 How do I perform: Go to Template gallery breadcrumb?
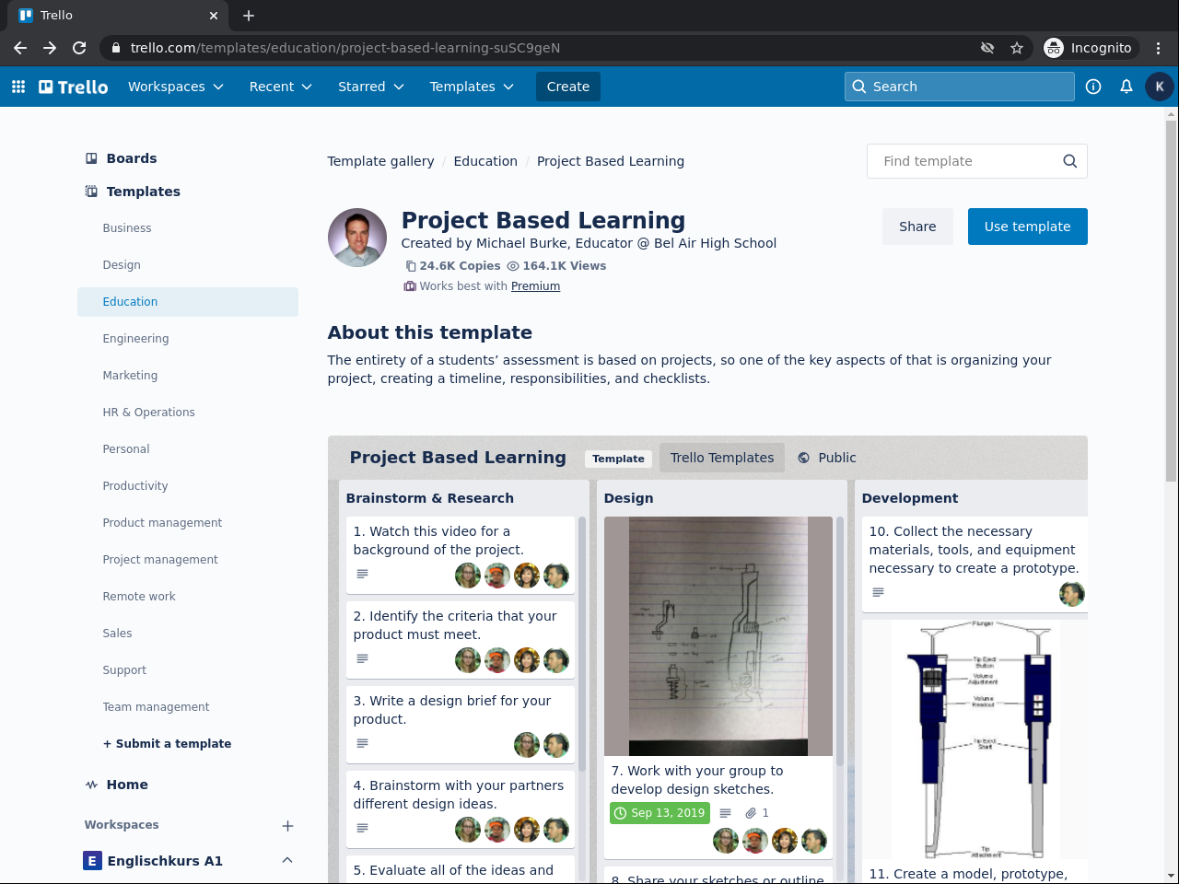[380, 161]
